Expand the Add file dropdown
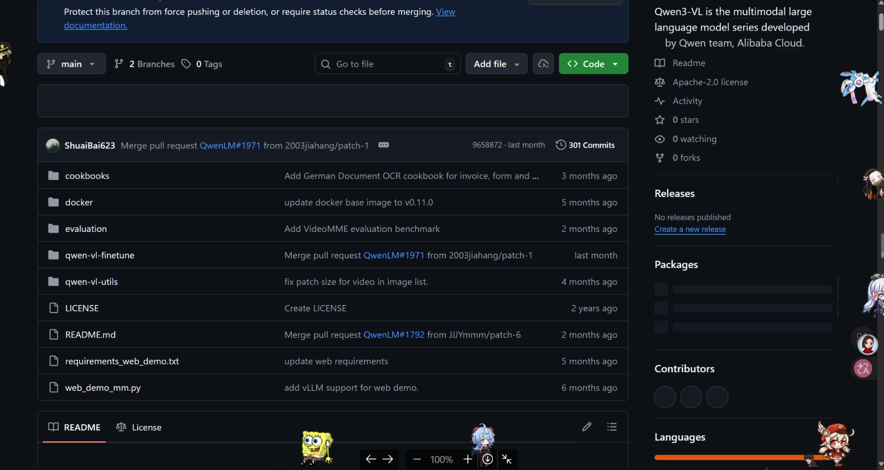Viewport: 884px width, 470px height. click(x=497, y=63)
